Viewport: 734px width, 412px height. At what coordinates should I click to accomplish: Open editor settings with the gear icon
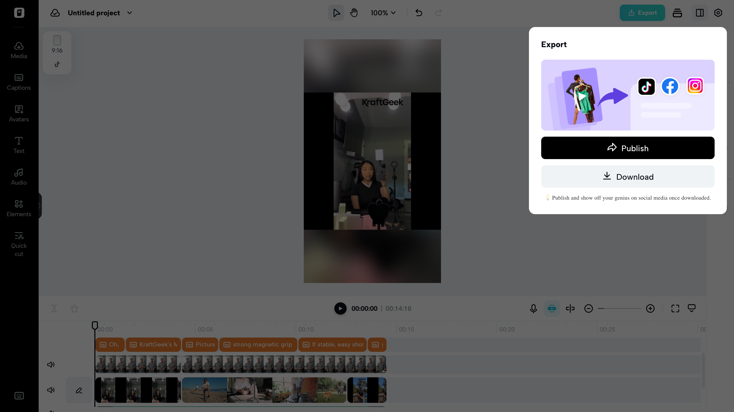click(718, 13)
